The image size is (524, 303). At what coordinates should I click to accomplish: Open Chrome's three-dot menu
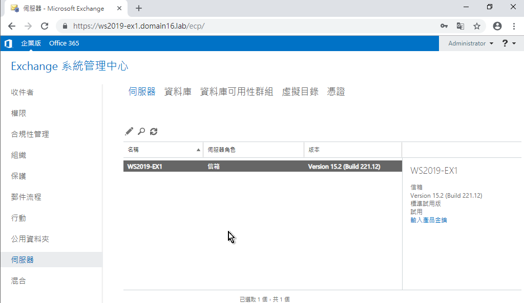(x=514, y=26)
